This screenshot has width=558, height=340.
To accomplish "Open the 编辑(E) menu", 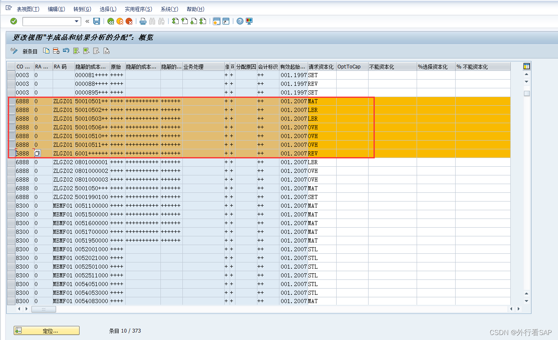I will [56, 9].
